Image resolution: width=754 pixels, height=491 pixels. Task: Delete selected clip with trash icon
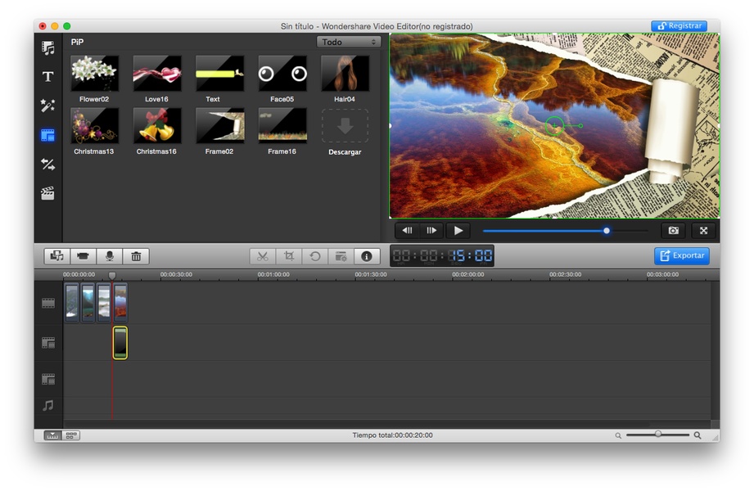(x=136, y=256)
